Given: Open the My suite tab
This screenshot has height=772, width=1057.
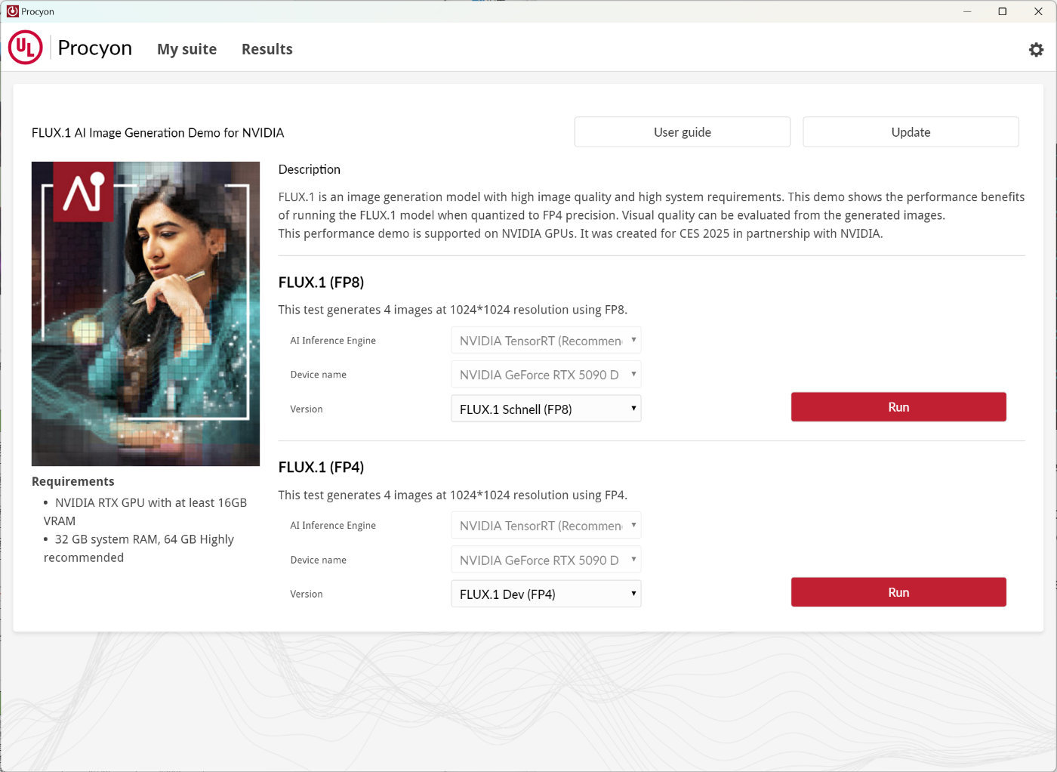Looking at the screenshot, I should coord(186,49).
